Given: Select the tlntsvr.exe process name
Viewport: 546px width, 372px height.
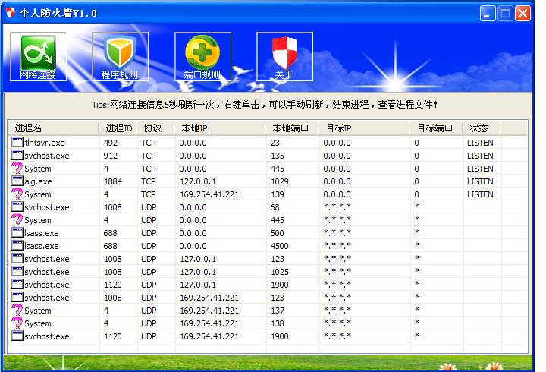Looking at the screenshot, I should pos(45,143).
